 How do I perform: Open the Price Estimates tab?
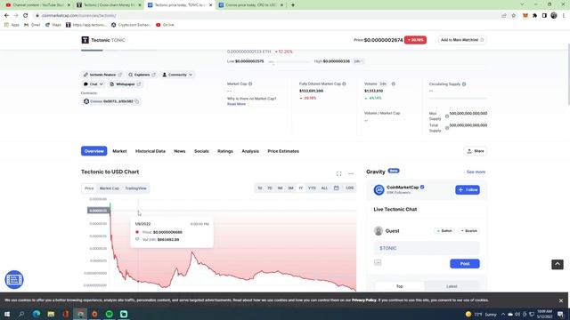click(283, 151)
